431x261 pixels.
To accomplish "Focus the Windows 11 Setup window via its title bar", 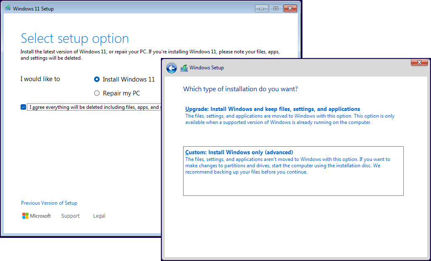I will click(x=126, y=8).
